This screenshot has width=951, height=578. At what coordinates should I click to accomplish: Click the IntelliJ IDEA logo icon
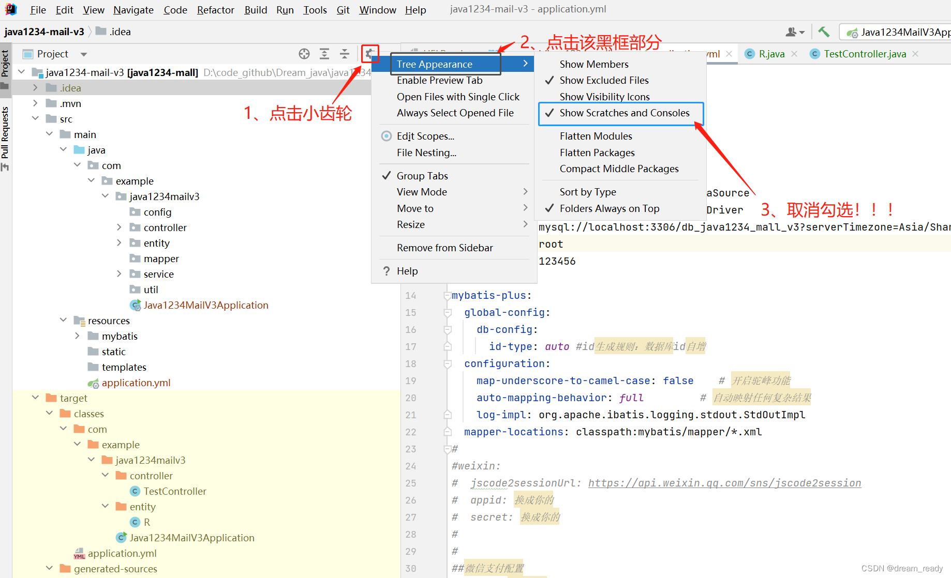click(x=10, y=9)
